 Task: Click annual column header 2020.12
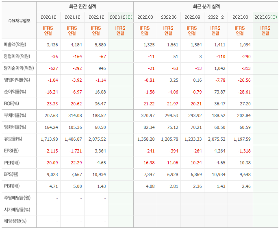click(48, 17)
